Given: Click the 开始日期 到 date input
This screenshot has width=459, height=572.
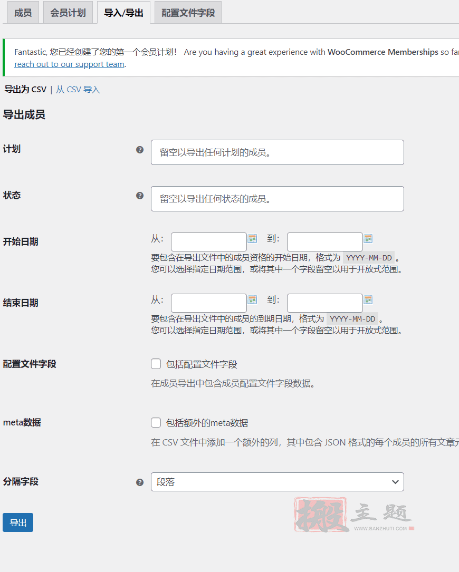Looking at the screenshot, I should click(325, 241).
